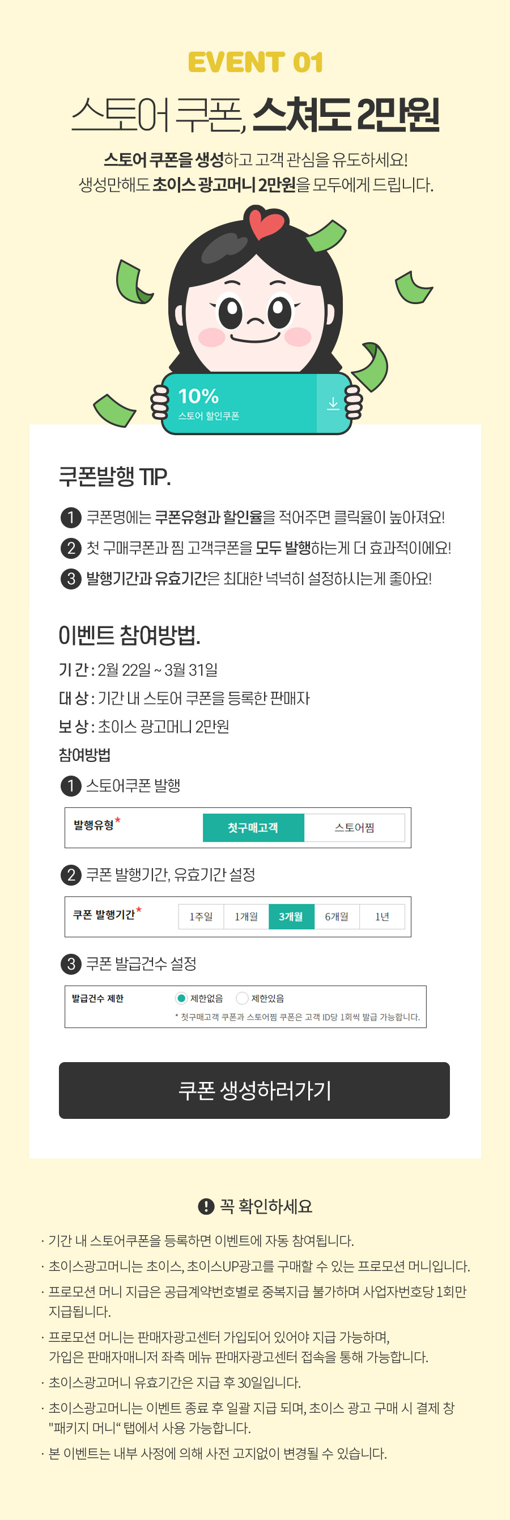Choose the 스토어찜 issuance type

[354, 827]
